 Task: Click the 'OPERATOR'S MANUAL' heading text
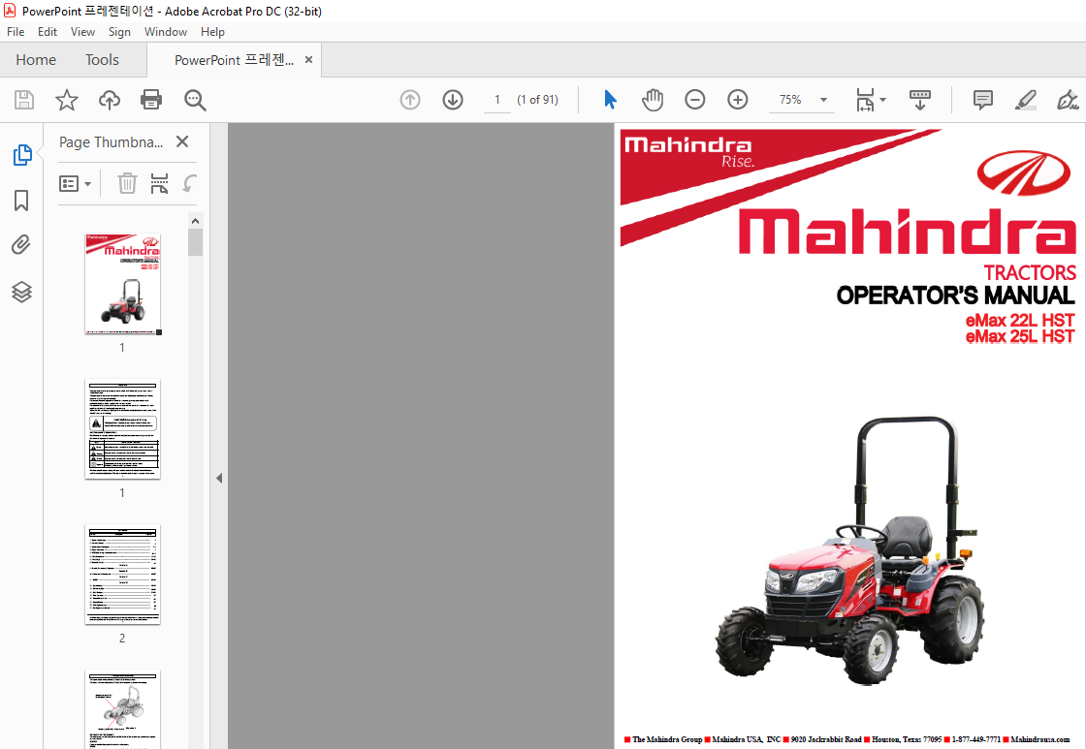[955, 296]
